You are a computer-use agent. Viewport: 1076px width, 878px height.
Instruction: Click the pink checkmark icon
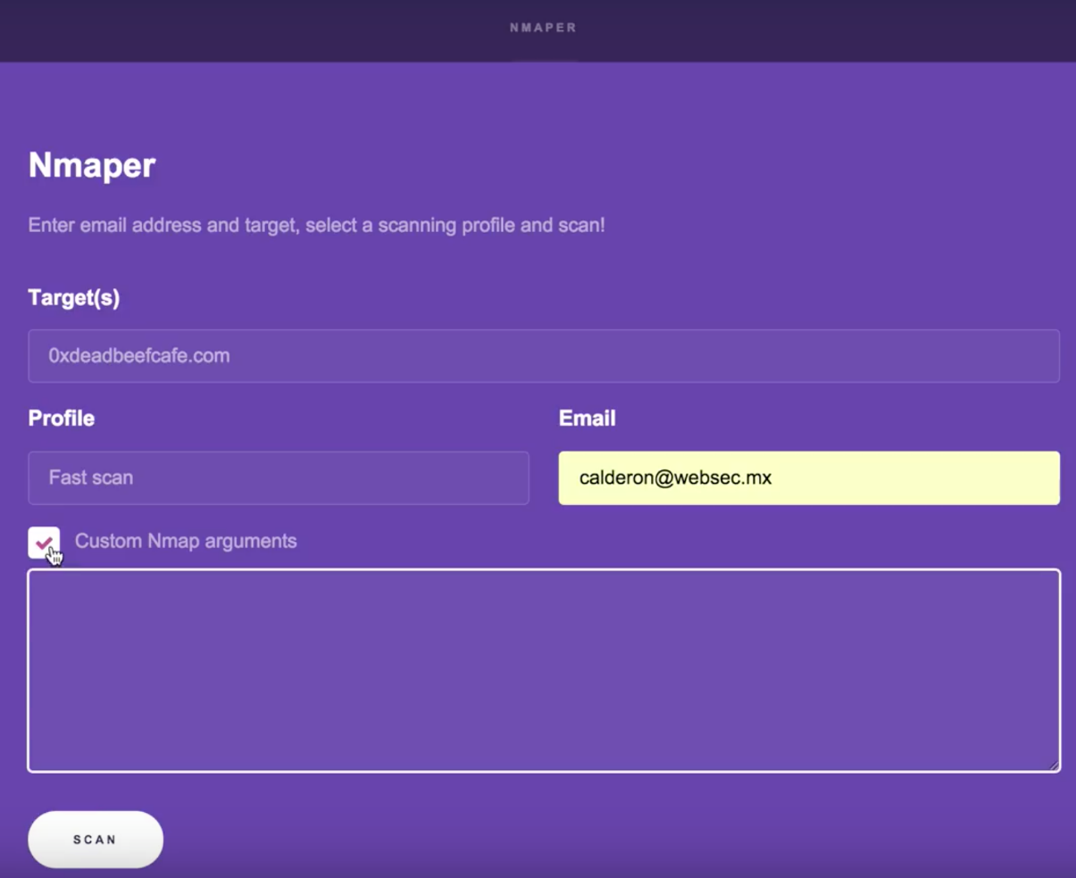coord(44,542)
